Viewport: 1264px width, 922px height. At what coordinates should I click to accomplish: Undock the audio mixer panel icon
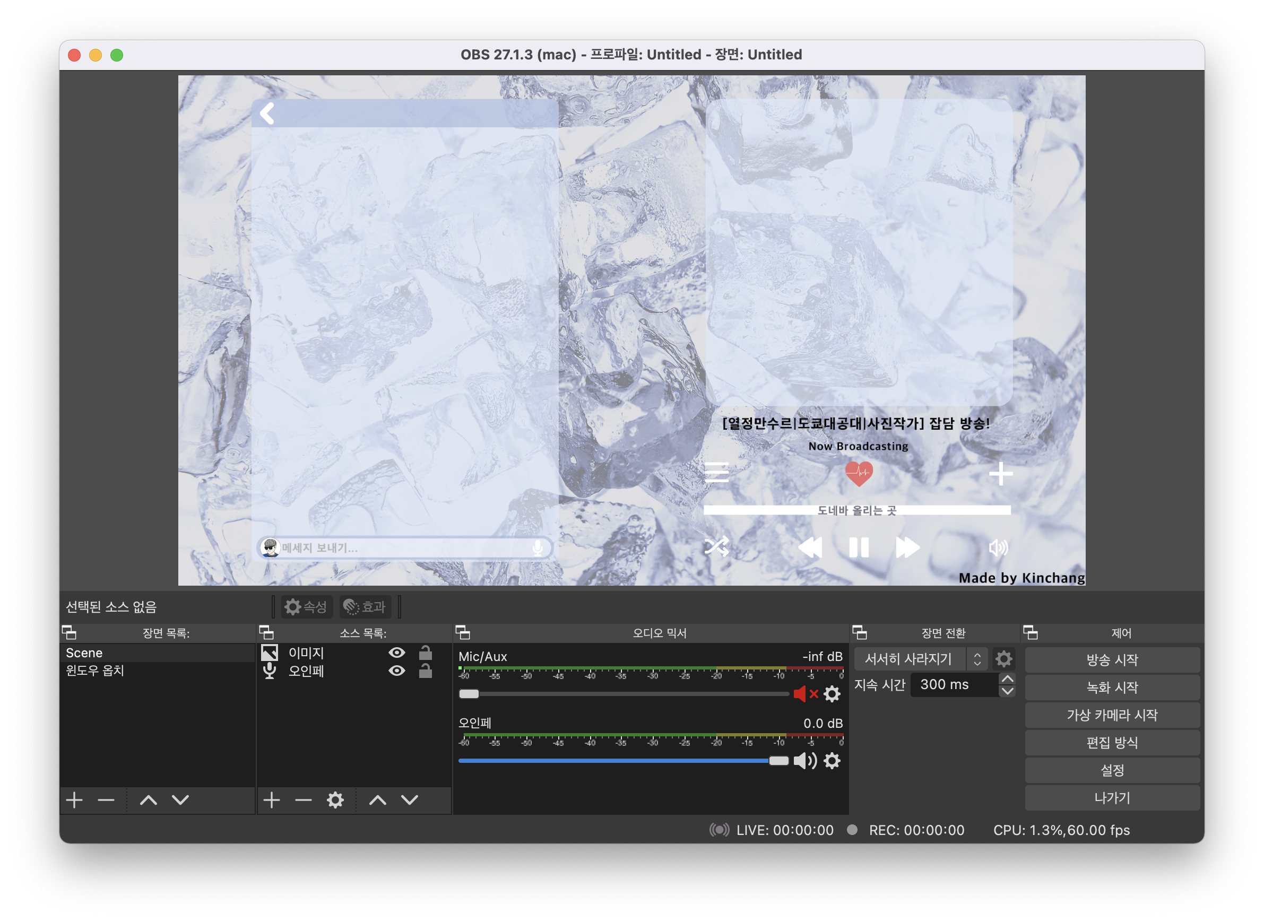click(x=463, y=632)
